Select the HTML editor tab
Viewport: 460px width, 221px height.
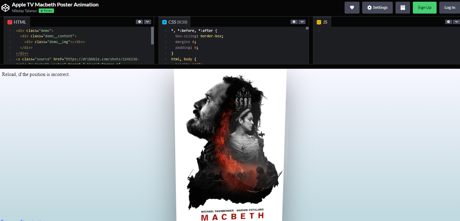(x=17, y=22)
